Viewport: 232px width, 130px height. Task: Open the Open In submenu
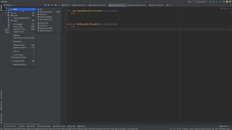(23, 51)
